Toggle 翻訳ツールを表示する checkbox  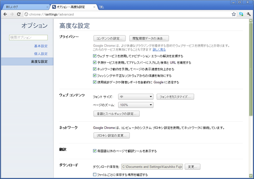(x=95, y=151)
